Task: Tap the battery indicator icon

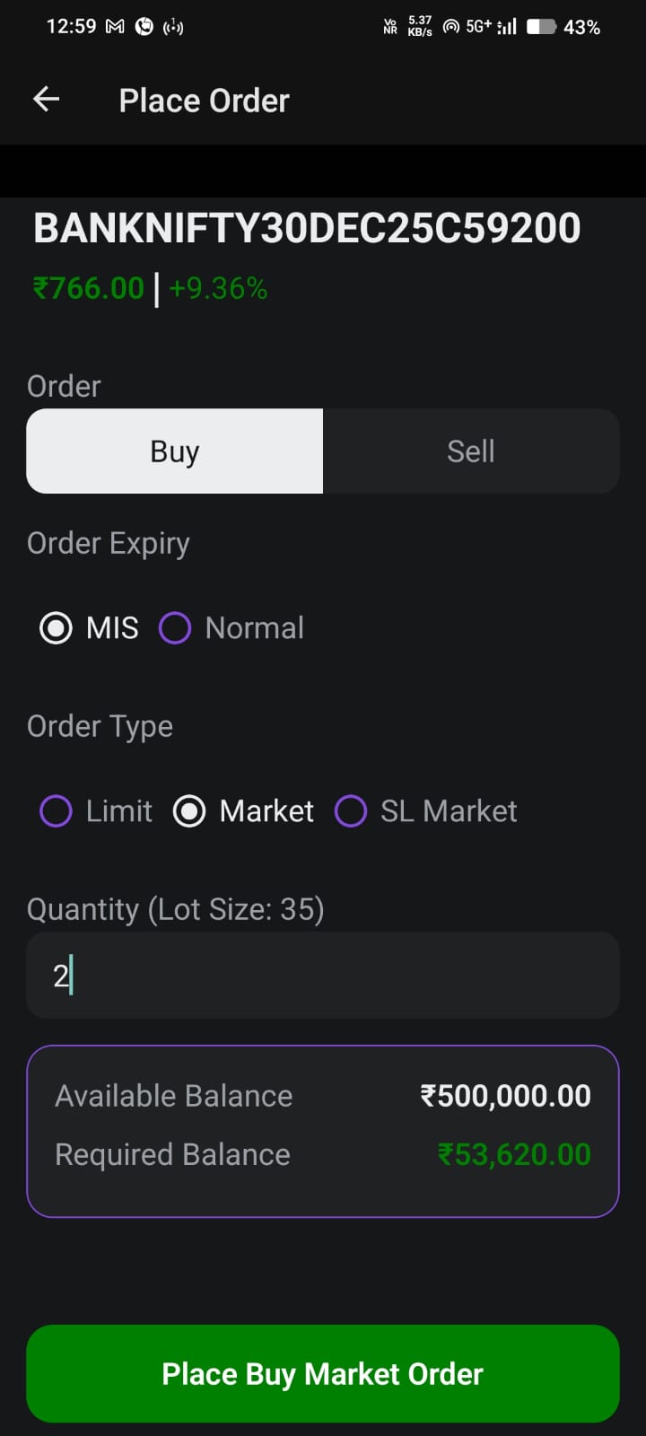Action: [541, 27]
